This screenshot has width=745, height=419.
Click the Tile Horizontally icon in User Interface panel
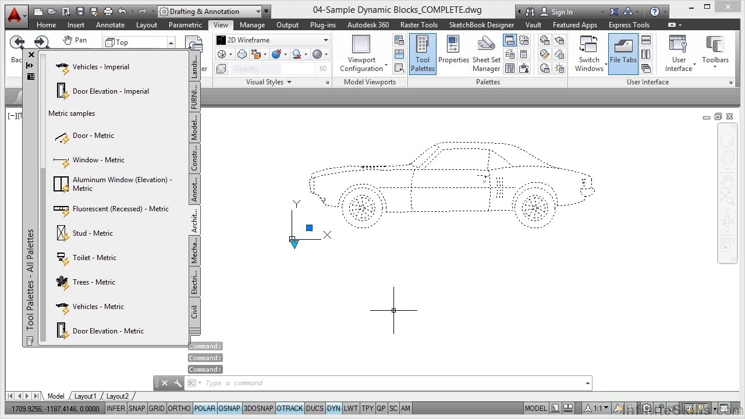tap(646, 40)
